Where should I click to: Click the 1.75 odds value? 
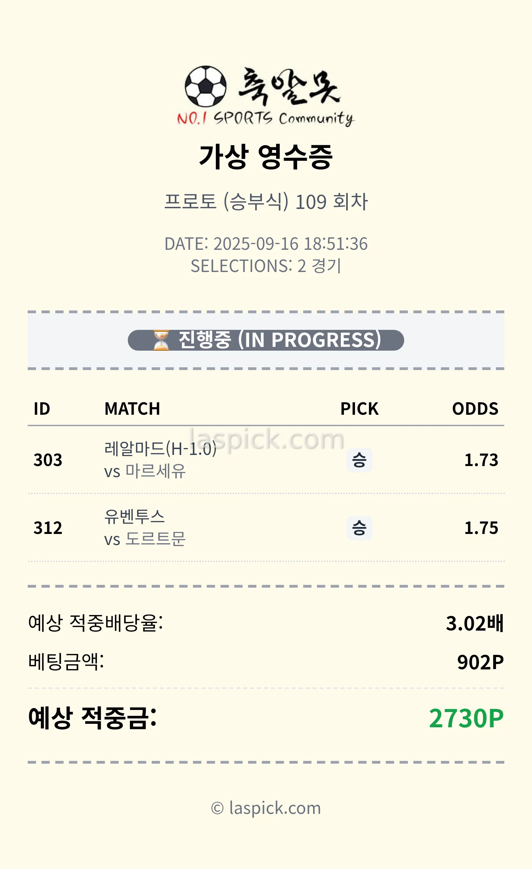[x=481, y=528]
